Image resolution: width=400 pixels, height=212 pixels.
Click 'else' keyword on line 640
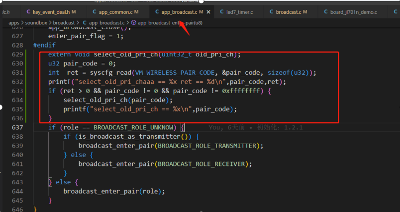[x=78, y=155]
